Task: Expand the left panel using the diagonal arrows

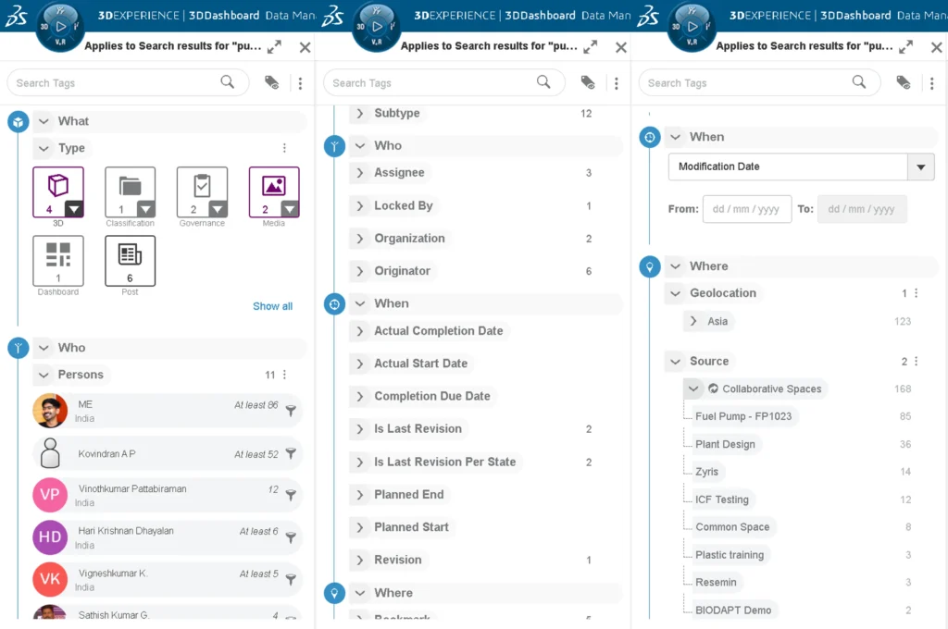Action: (x=273, y=46)
